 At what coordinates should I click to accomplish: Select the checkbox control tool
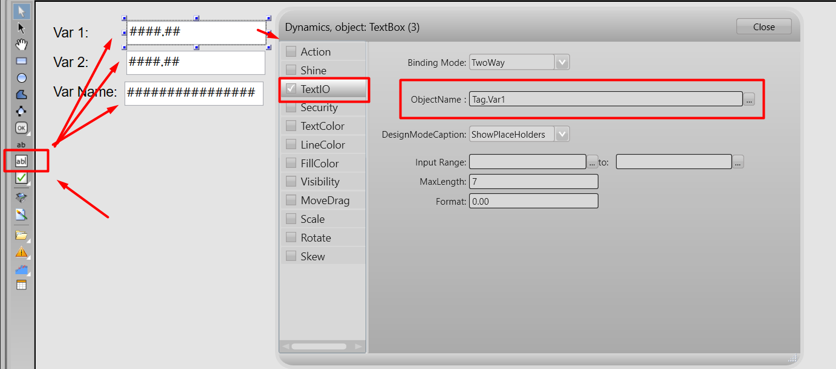coord(22,178)
